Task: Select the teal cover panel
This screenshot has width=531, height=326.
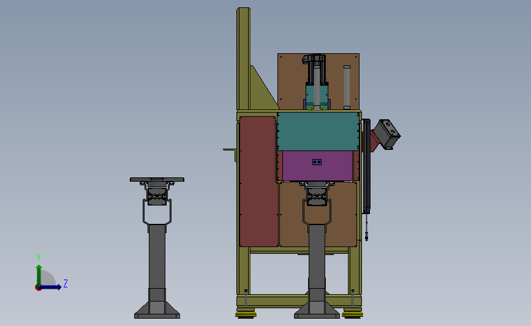Action: tap(318, 132)
